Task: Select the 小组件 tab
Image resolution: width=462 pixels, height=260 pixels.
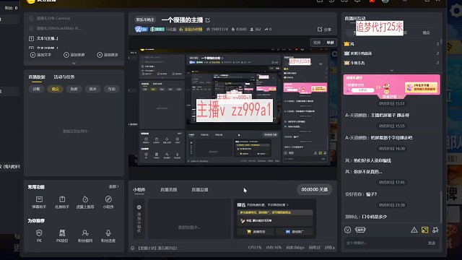Action: 139,189
